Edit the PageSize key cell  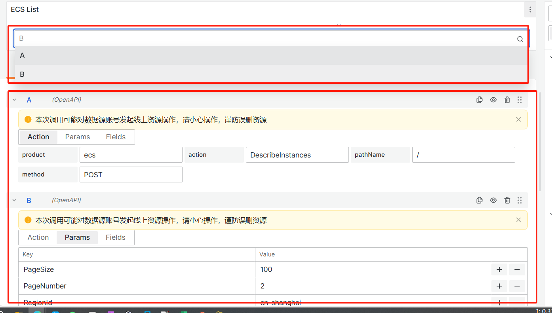137,269
